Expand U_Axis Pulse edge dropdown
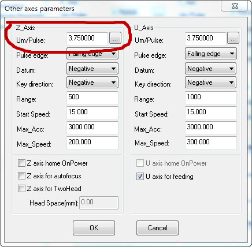This screenshot has width=252, height=247. click(211, 54)
